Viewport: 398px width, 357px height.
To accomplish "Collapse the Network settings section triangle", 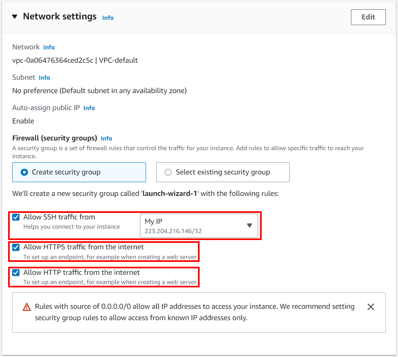I will point(15,17).
